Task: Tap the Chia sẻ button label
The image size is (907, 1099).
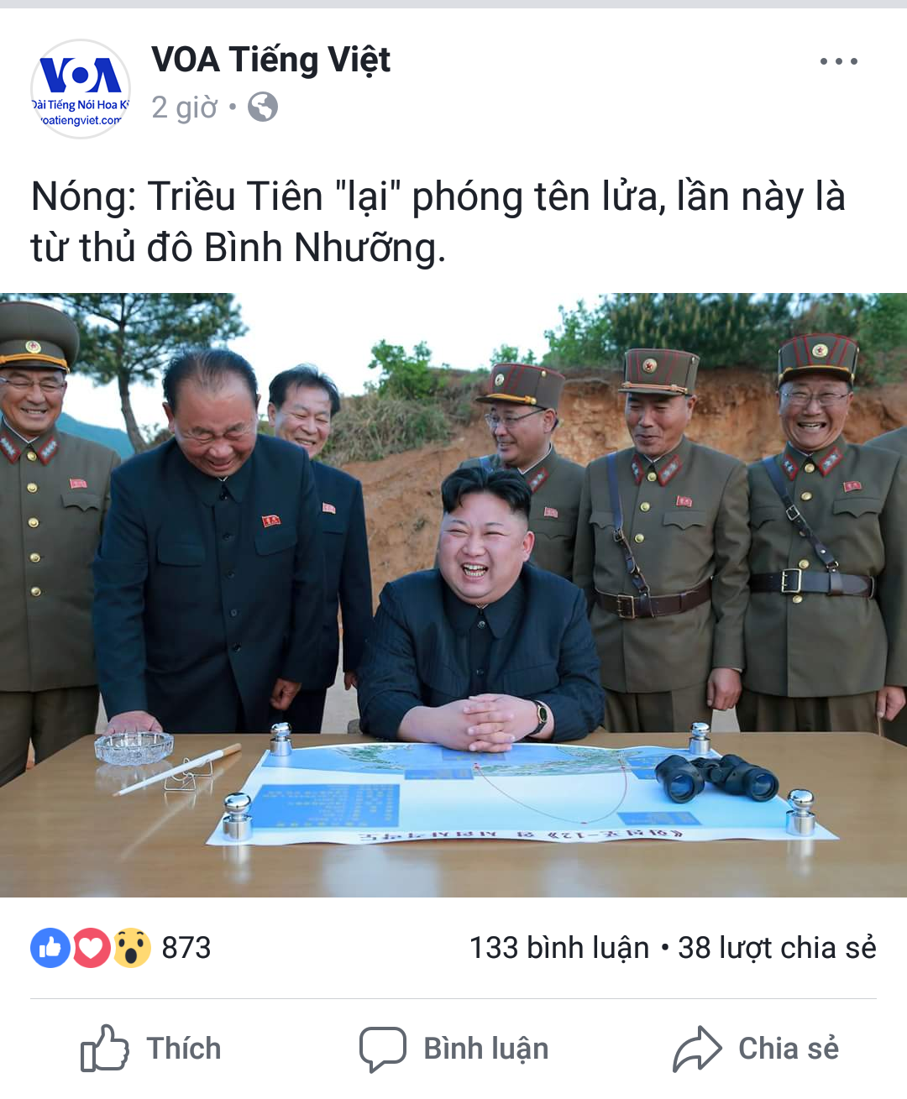Action: pyautogui.click(x=789, y=1049)
